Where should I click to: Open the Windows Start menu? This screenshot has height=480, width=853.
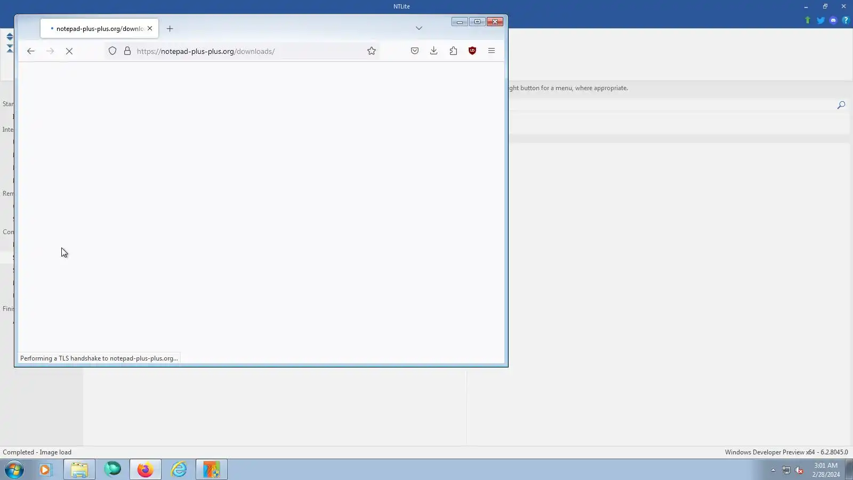point(14,470)
